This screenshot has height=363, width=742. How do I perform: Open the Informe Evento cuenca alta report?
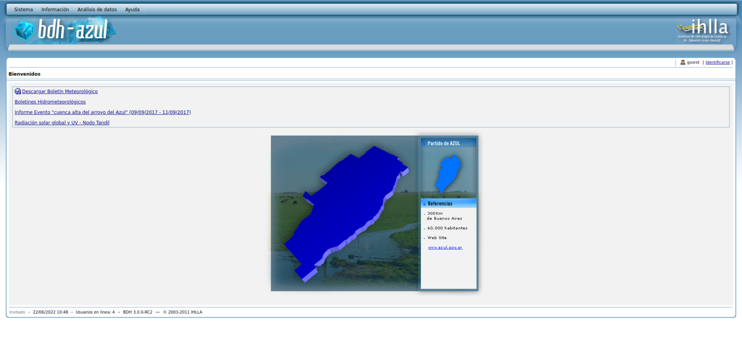pos(102,112)
